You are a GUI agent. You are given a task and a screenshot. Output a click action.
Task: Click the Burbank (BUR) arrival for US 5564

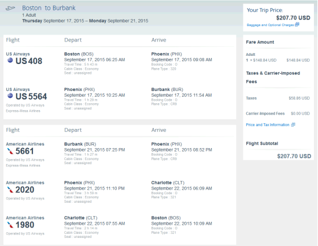point(167,89)
